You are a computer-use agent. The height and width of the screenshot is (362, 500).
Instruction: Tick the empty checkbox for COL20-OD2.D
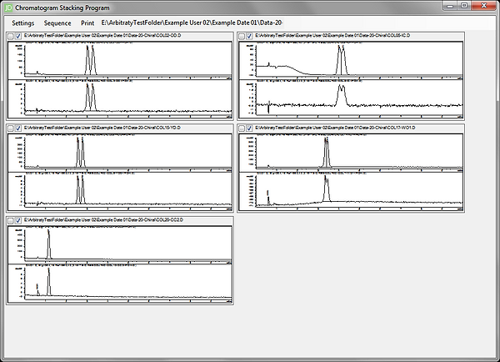[11, 220]
